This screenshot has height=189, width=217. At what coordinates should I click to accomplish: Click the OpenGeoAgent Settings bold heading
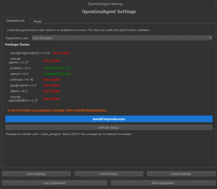click(109, 12)
